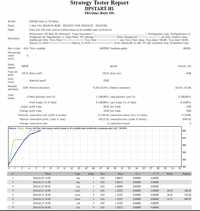The height and width of the screenshot is (211, 200).
Task: Click the Bars in test value '4116'
Action: (x=26, y=48)
